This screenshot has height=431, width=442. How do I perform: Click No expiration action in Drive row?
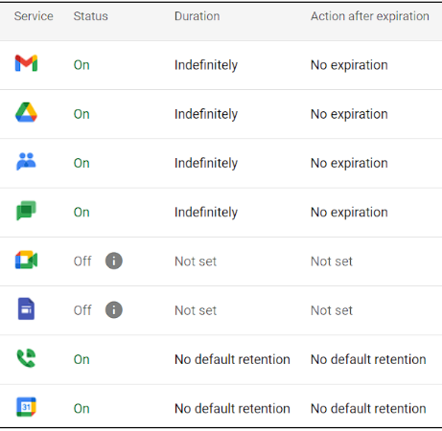[x=349, y=115]
